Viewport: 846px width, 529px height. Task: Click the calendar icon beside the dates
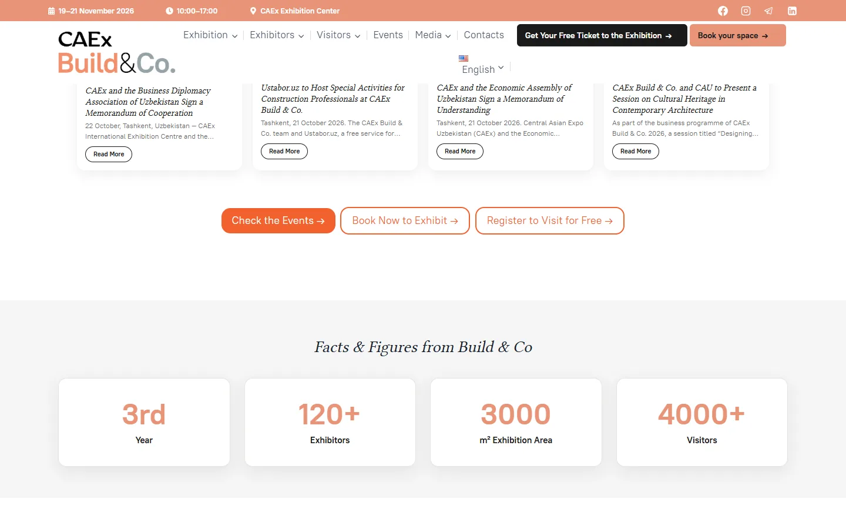51,11
